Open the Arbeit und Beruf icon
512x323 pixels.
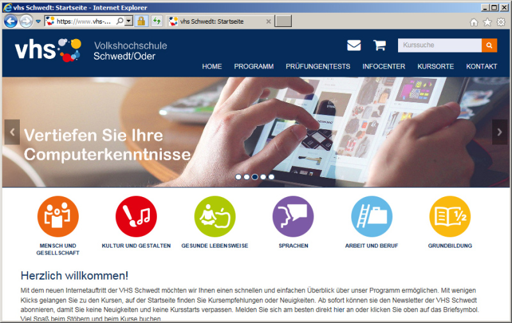coord(372,216)
